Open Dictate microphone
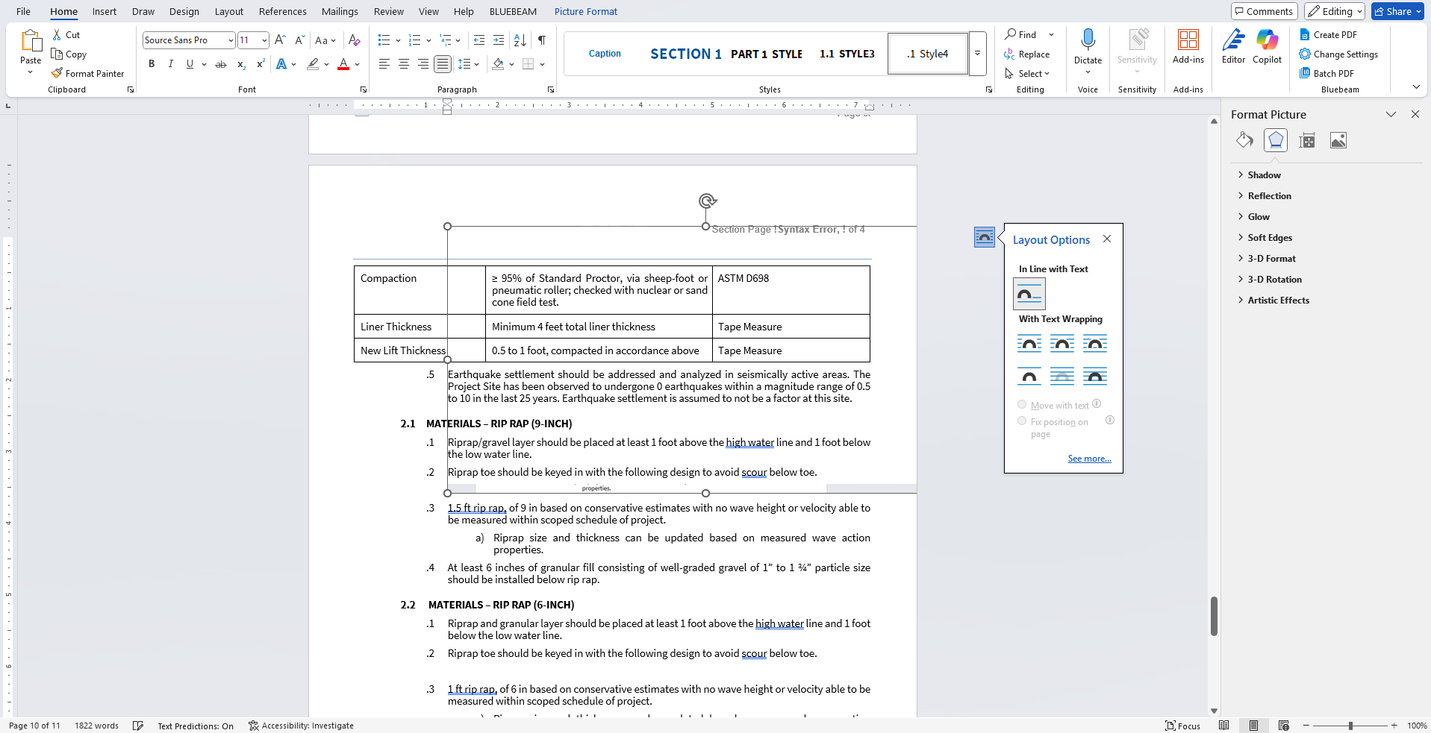 pyautogui.click(x=1088, y=48)
